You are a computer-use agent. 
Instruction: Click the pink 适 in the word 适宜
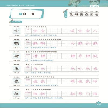tap(73, 31)
